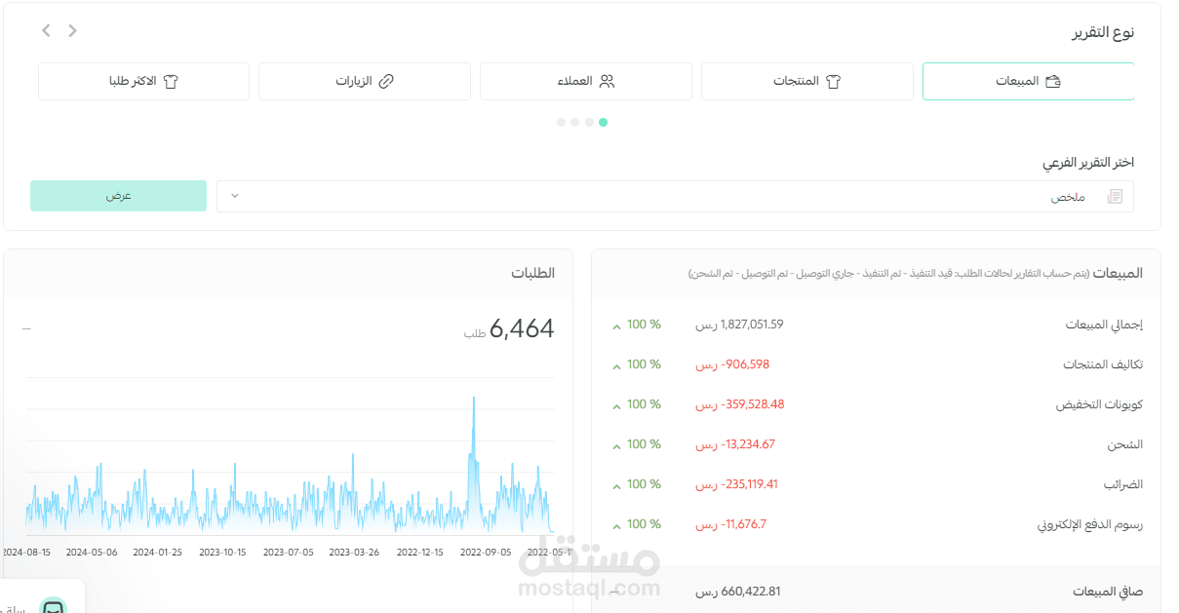Click the report icon beside ملخص
This screenshot has height=613, width=1179.
pos(1115,197)
